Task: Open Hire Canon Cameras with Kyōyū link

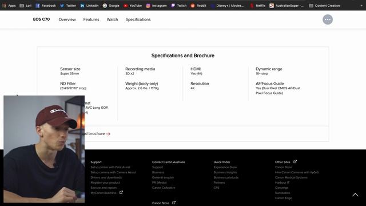Action: click(297, 172)
